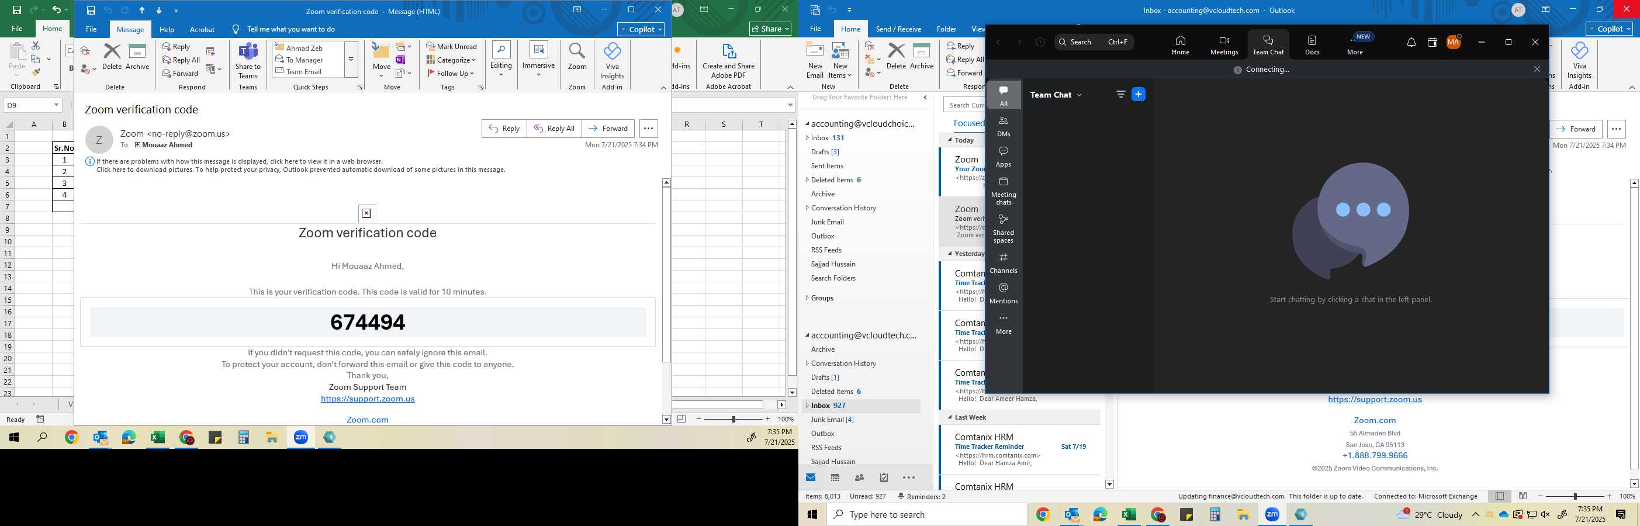Open the Excel Name Box dropdown
The width and height of the screenshot is (1640, 526).
57,105
